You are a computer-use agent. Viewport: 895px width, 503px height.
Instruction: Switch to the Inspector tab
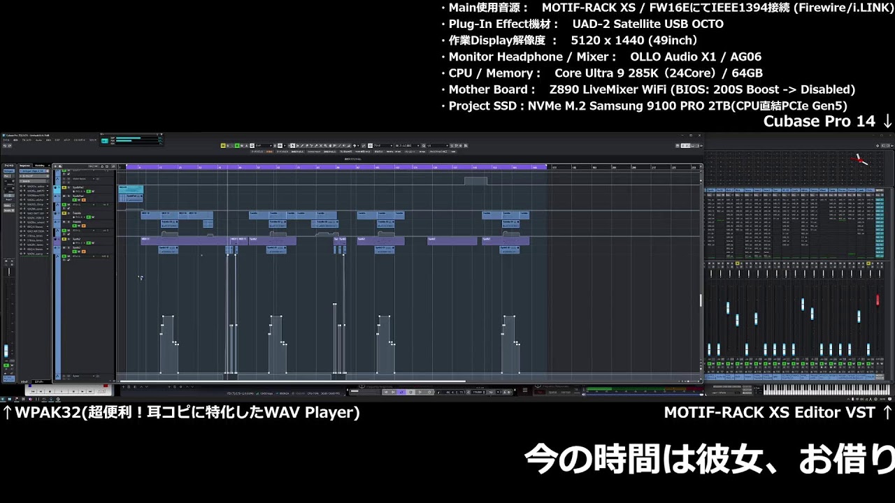24,166
